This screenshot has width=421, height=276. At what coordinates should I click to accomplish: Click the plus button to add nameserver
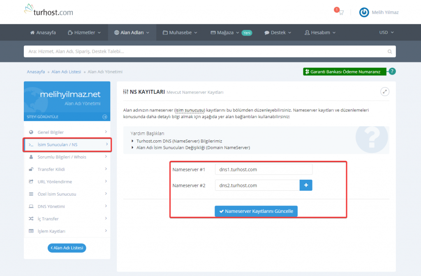tap(306, 185)
